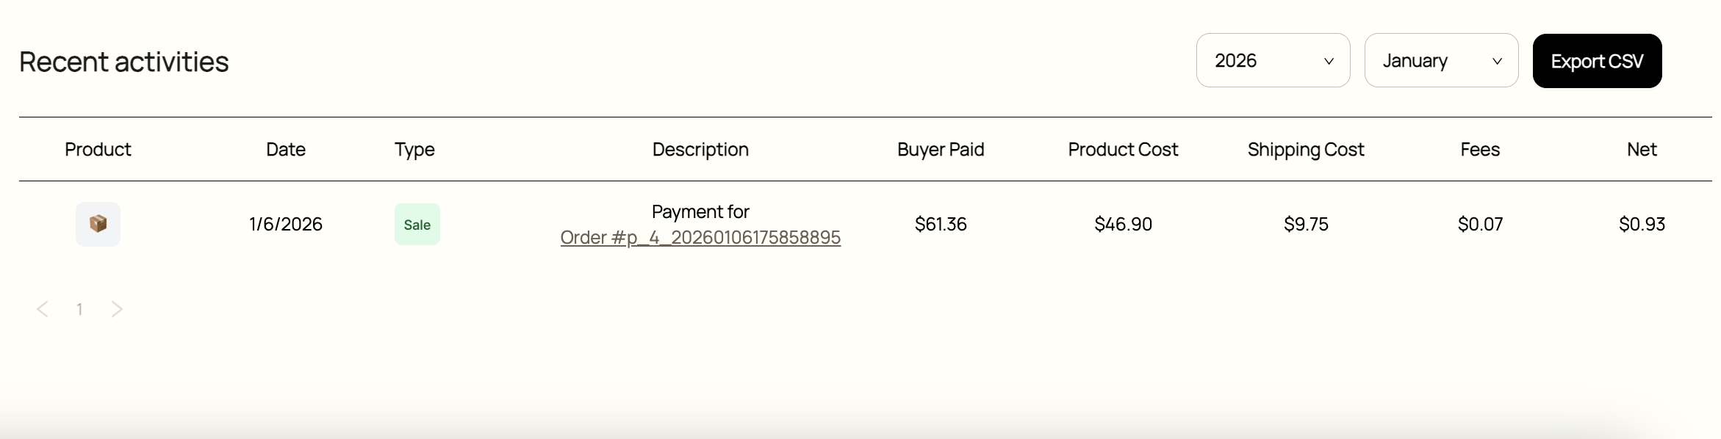
Task: Click the Date column header
Action: [286, 150]
